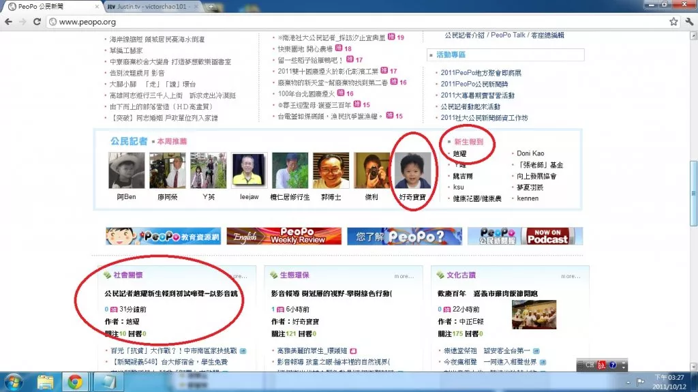Click the Action Center flag tray icon

coord(641,382)
